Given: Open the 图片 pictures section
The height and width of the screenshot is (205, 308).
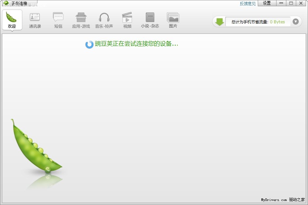Looking at the screenshot, I should [x=173, y=20].
